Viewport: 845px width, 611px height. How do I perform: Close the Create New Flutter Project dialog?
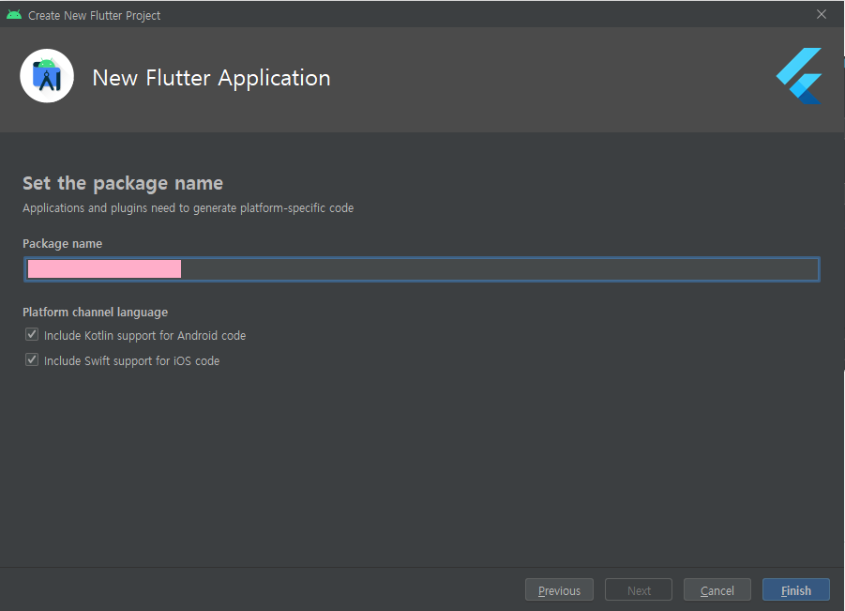[822, 15]
